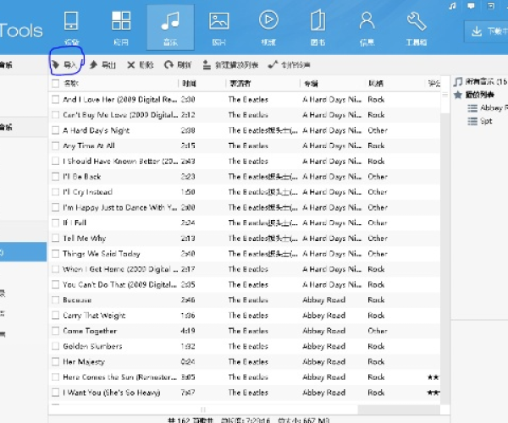Select the highlighted blue item in left sidebar
The width and height of the screenshot is (508, 423).
24,252
